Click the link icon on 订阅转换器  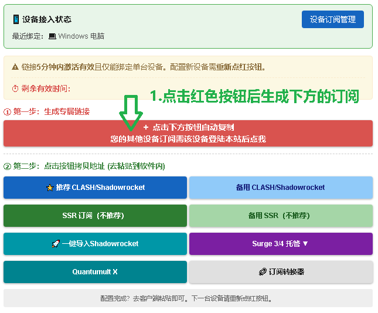coord(263,272)
